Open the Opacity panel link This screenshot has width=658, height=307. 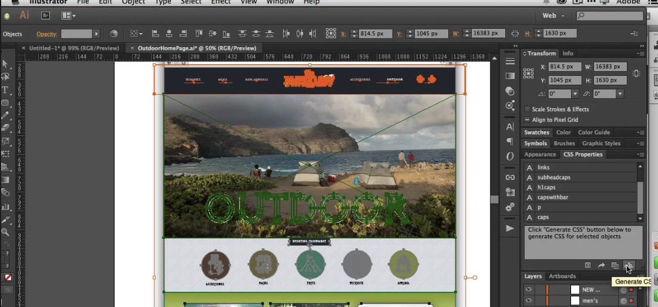[x=46, y=34]
